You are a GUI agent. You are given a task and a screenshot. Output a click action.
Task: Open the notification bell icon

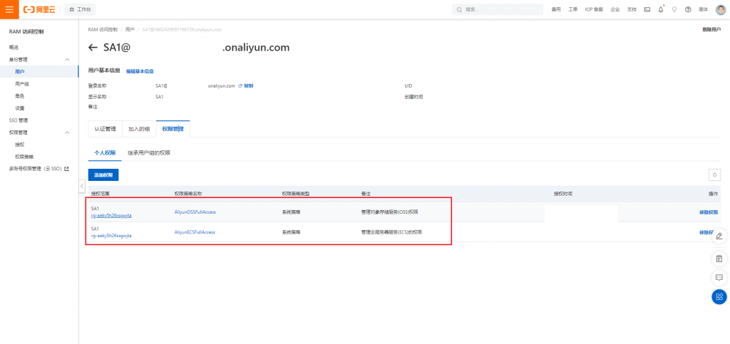661,9
